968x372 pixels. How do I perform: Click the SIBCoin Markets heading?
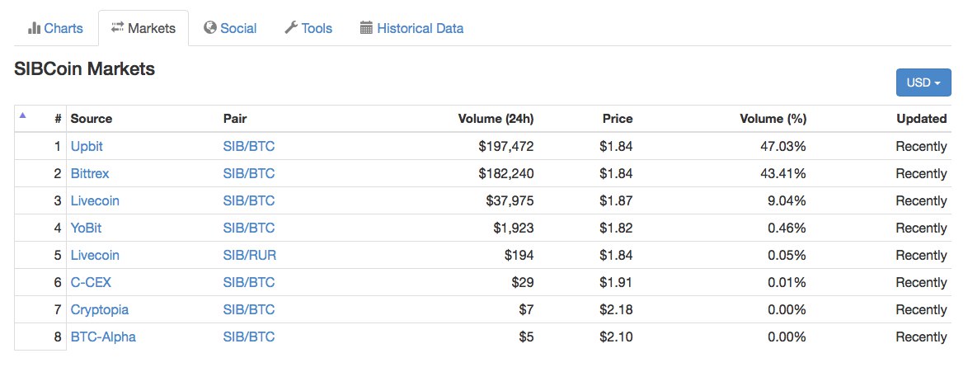point(85,69)
